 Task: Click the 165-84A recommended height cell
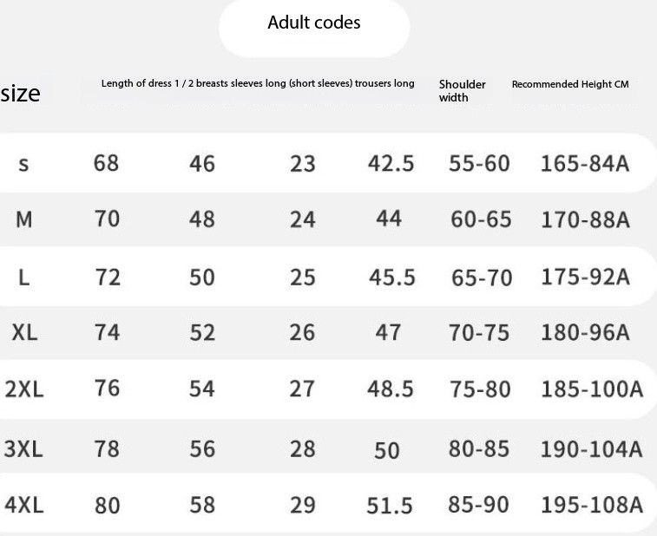[584, 163]
